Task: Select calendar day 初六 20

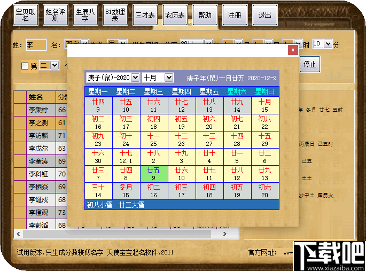Action: tap(265, 191)
